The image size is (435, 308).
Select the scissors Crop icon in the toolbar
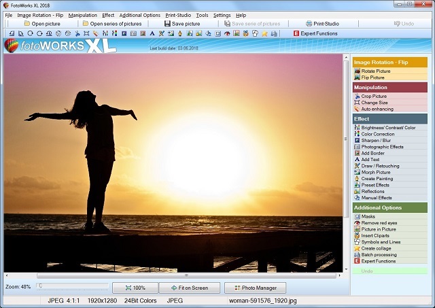click(x=77, y=33)
